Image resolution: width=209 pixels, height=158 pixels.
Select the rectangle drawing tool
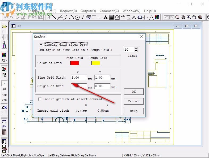tap(94, 17)
